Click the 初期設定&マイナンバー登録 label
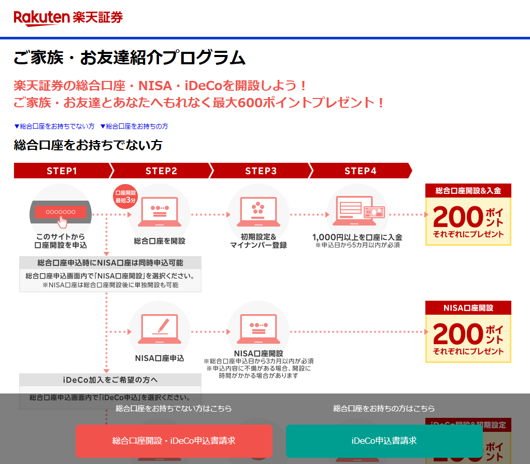530x464 pixels. pyautogui.click(x=259, y=241)
